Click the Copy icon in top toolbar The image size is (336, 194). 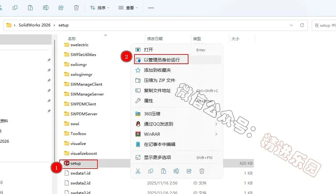(15, 8)
